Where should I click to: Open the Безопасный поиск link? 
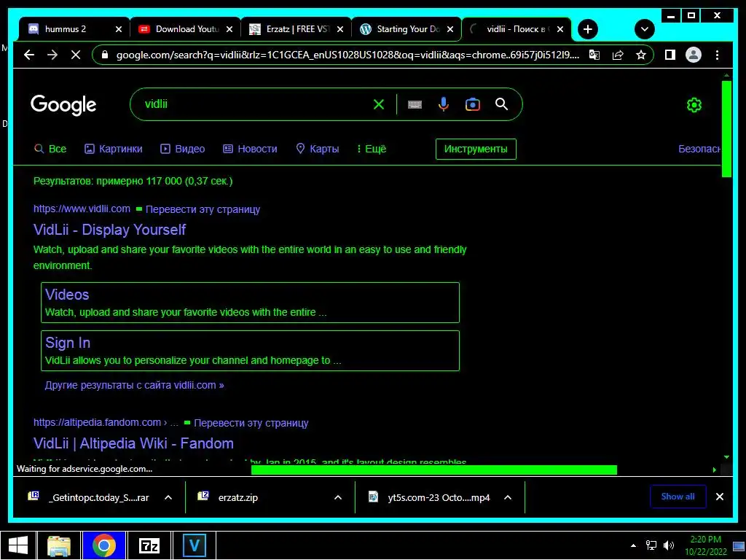(699, 149)
